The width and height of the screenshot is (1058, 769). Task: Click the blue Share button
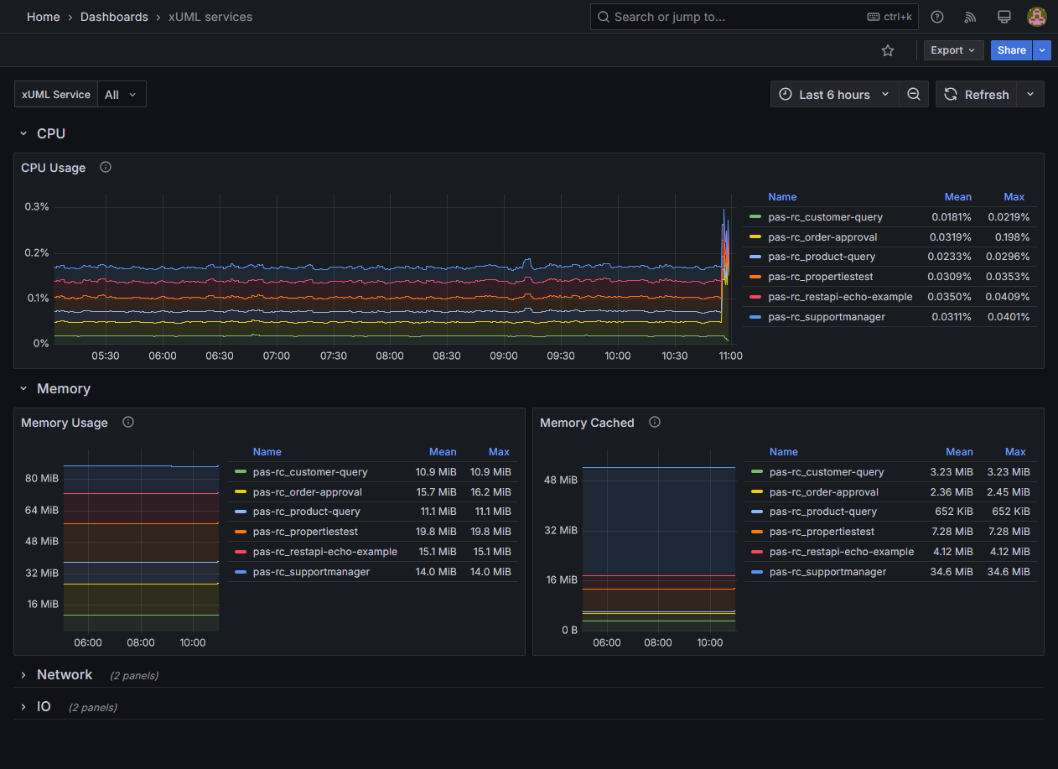click(1011, 50)
